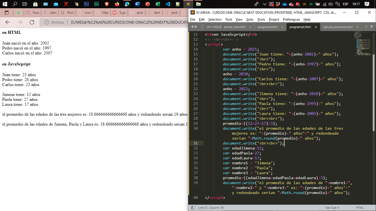
Task: Open the volume speaker tray icon
Action: coord(331,4)
